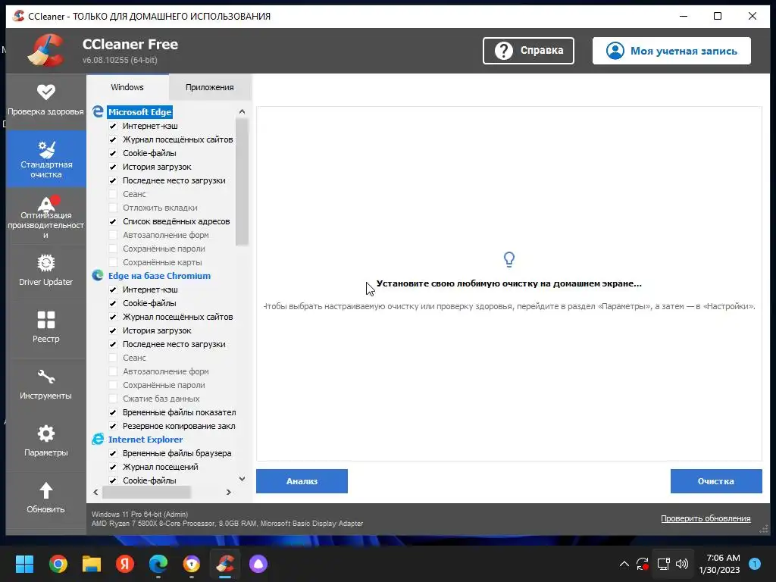The height and width of the screenshot is (582, 776).
Task: Click the sync update tray icon
Action: click(x=643, y=564)
